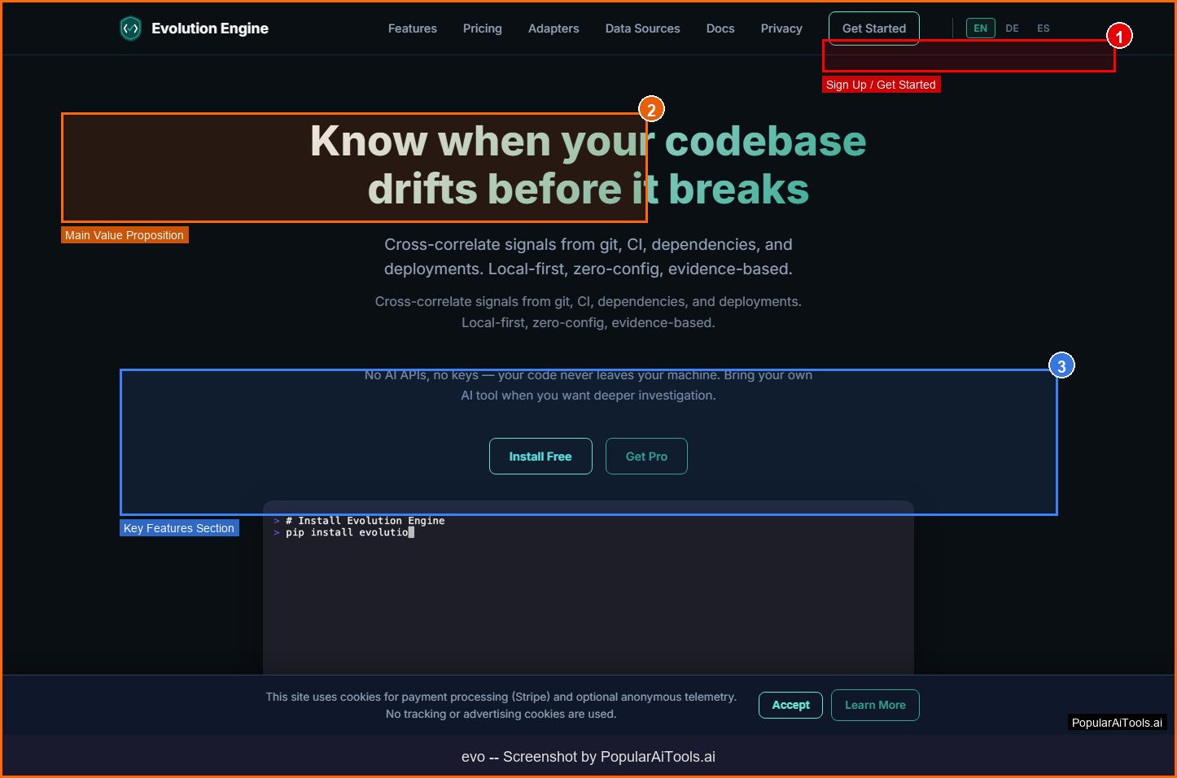Screen dimensions: 1177x778
Task: Click the blue annotation marker numbered 3
Action: coord(1061,366)
